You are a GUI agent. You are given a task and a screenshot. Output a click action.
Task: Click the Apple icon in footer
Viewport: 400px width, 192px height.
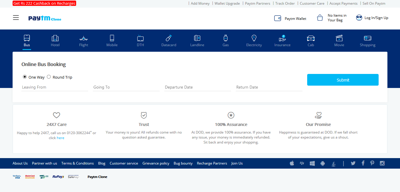(x=292, y=163)
